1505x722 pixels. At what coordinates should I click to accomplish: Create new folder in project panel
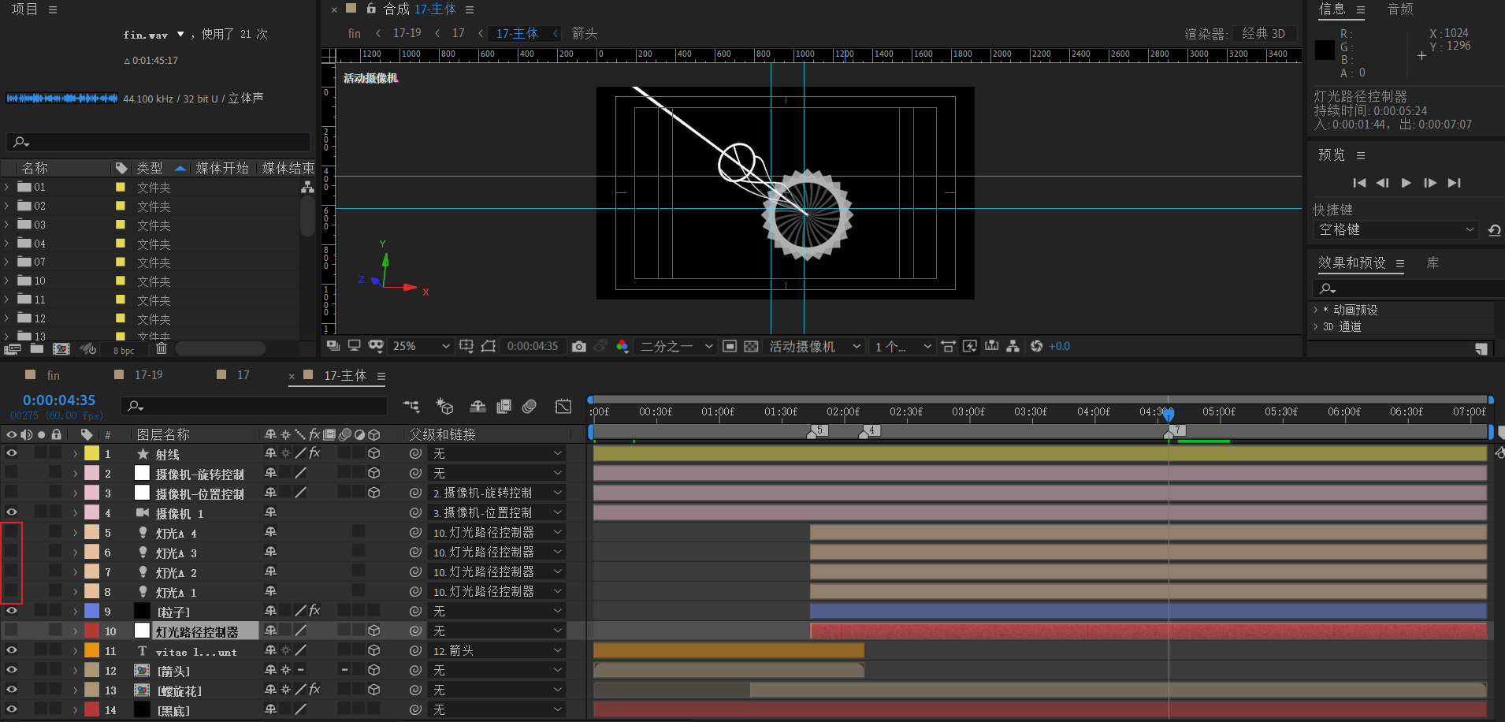(37, 348)
